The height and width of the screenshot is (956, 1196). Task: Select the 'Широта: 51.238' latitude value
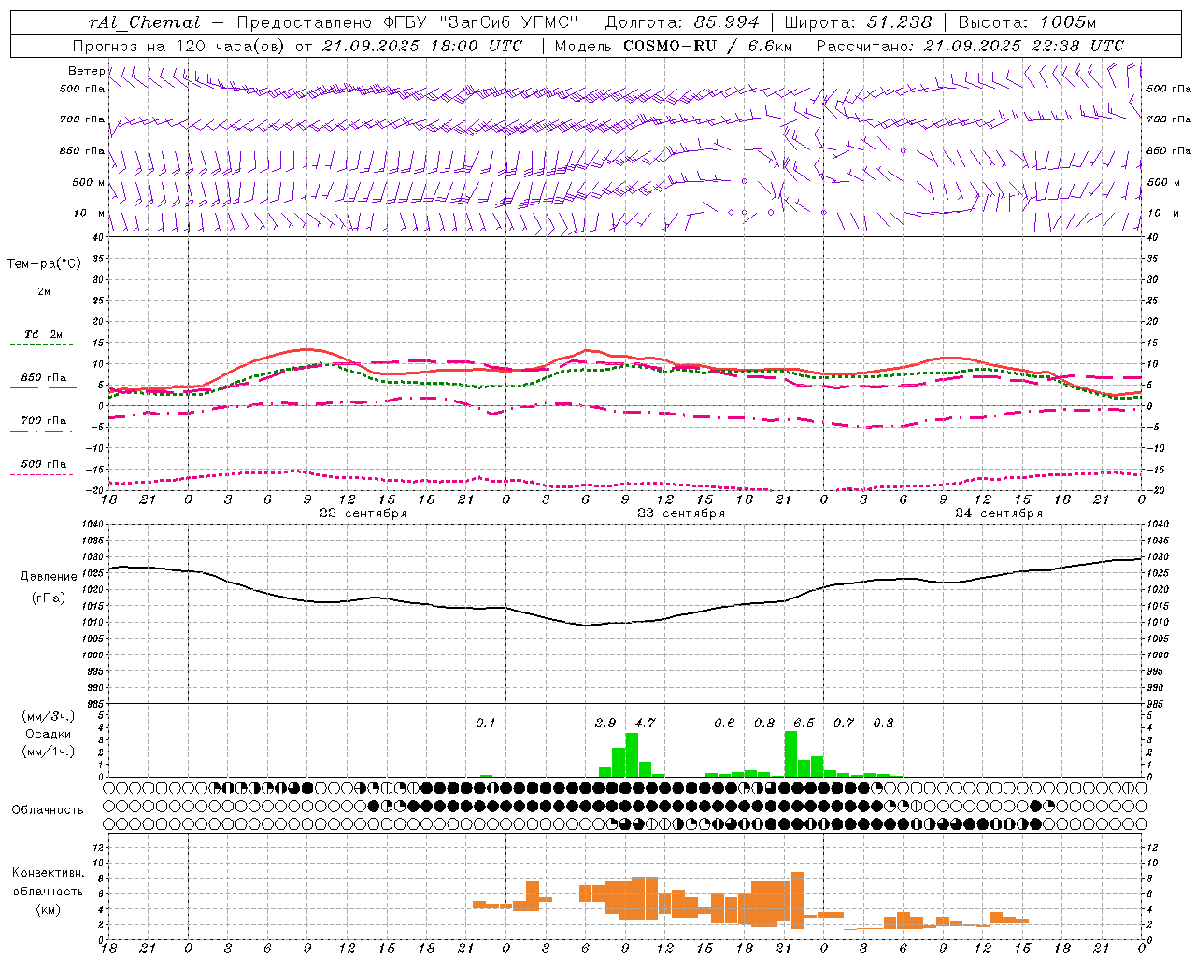(858, 22)
